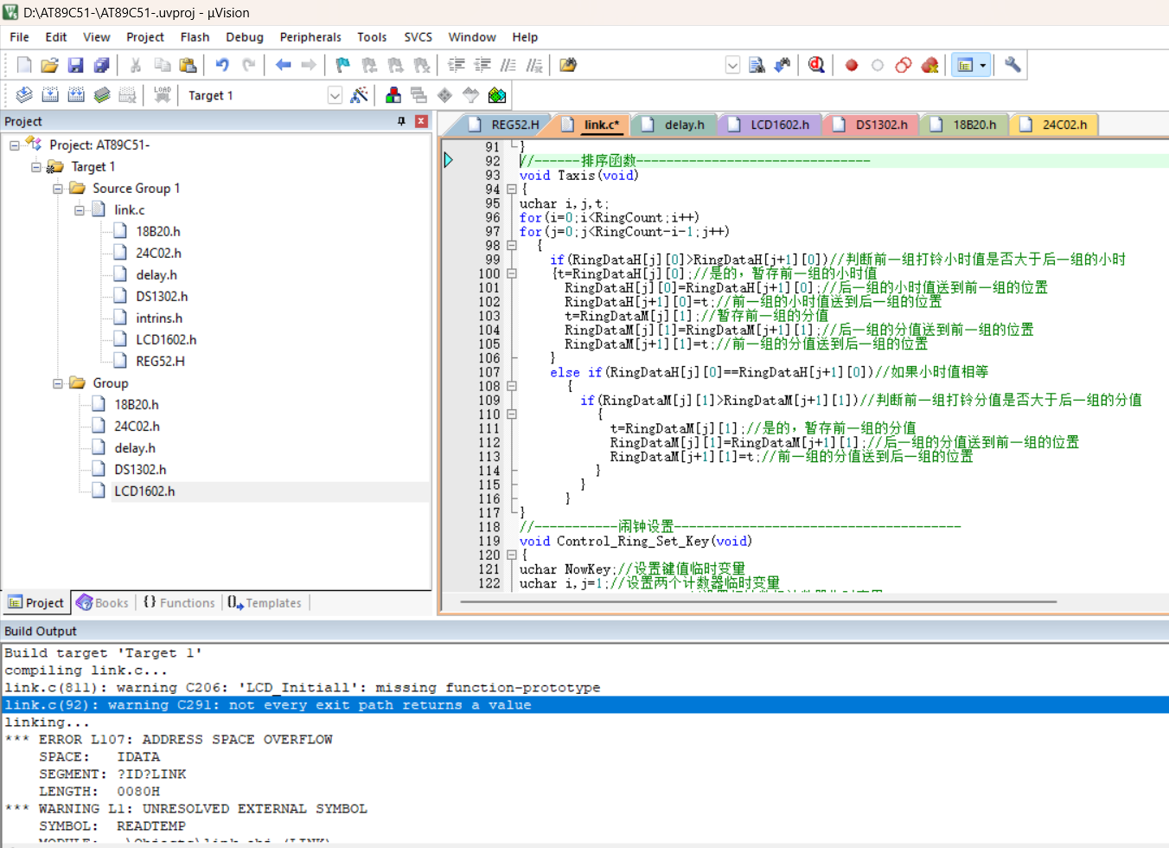1169x848 pixels.
Task: Start or stop the debug session
Action: [816, 65]
